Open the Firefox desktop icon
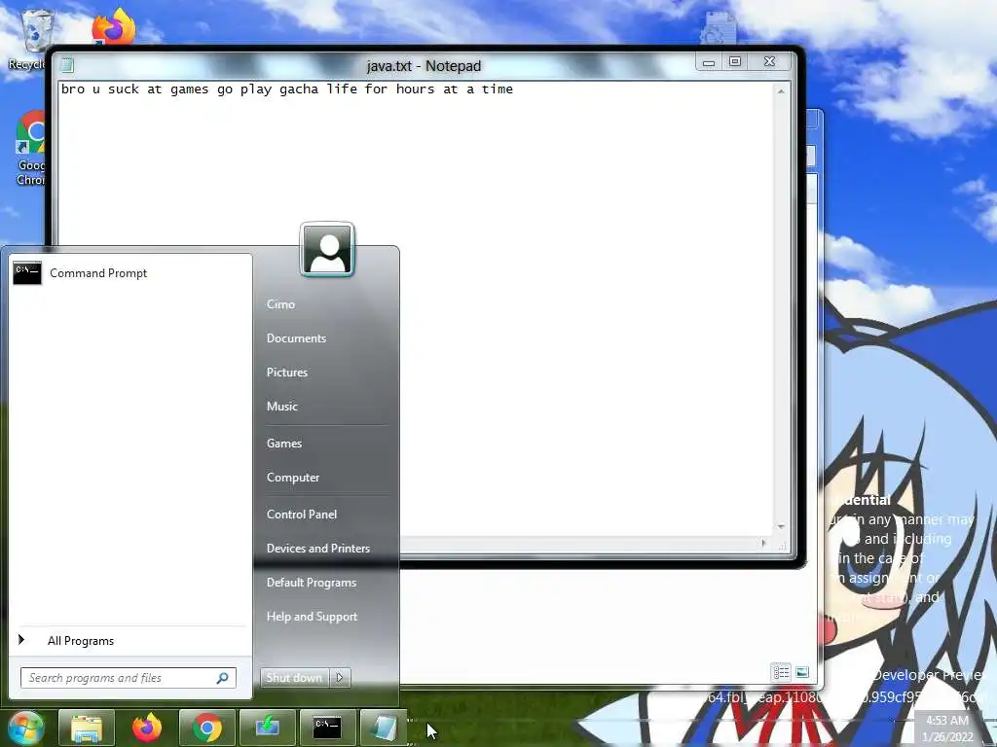The width and height of the screenshot is (997, 747). click(114, 26)
